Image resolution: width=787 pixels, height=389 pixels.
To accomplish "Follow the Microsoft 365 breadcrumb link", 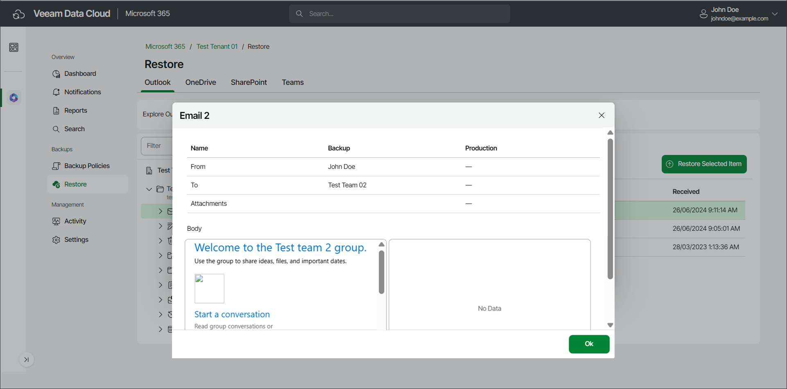I will coord(165,47).
